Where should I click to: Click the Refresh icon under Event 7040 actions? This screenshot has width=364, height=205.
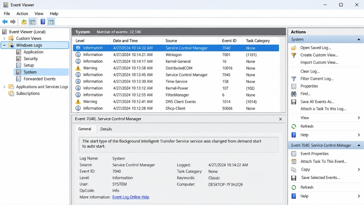click(x=294, y=187)
